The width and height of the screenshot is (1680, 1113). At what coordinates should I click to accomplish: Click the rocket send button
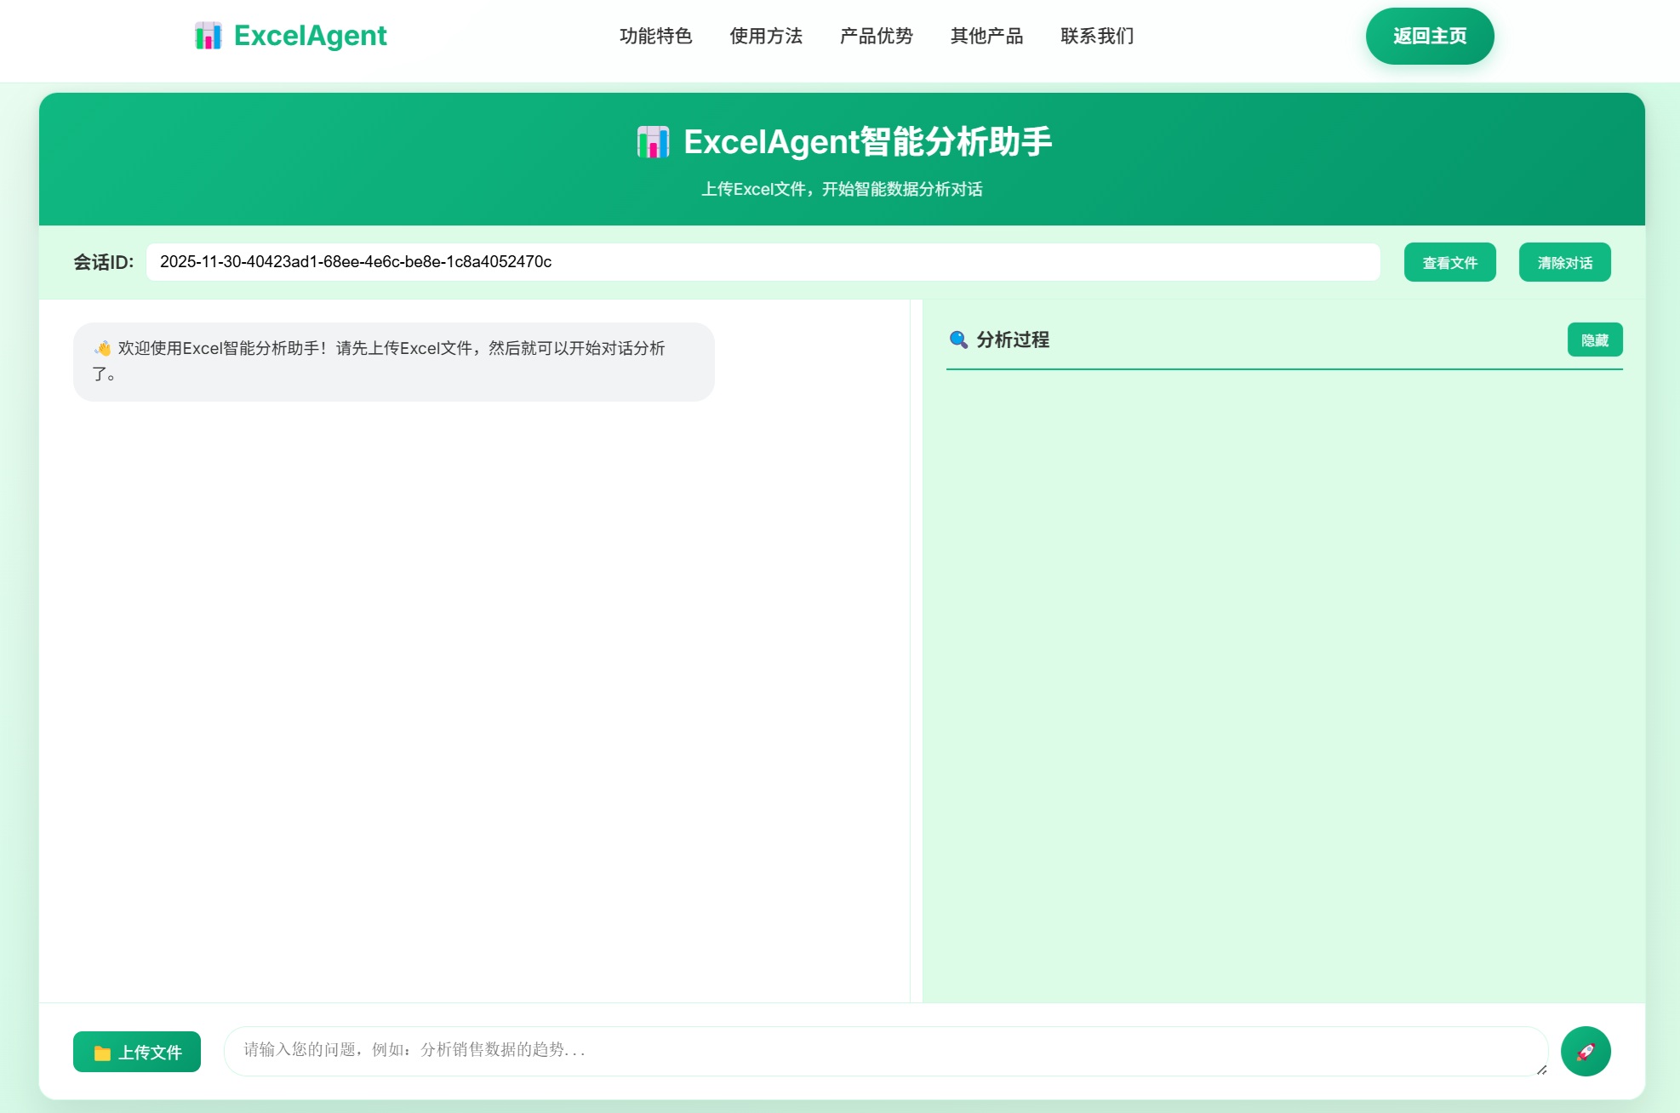(x=1586, y=1051)
